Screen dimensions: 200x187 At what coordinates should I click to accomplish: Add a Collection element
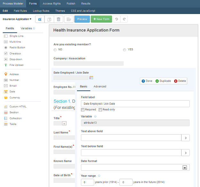(x=13, y=118)
